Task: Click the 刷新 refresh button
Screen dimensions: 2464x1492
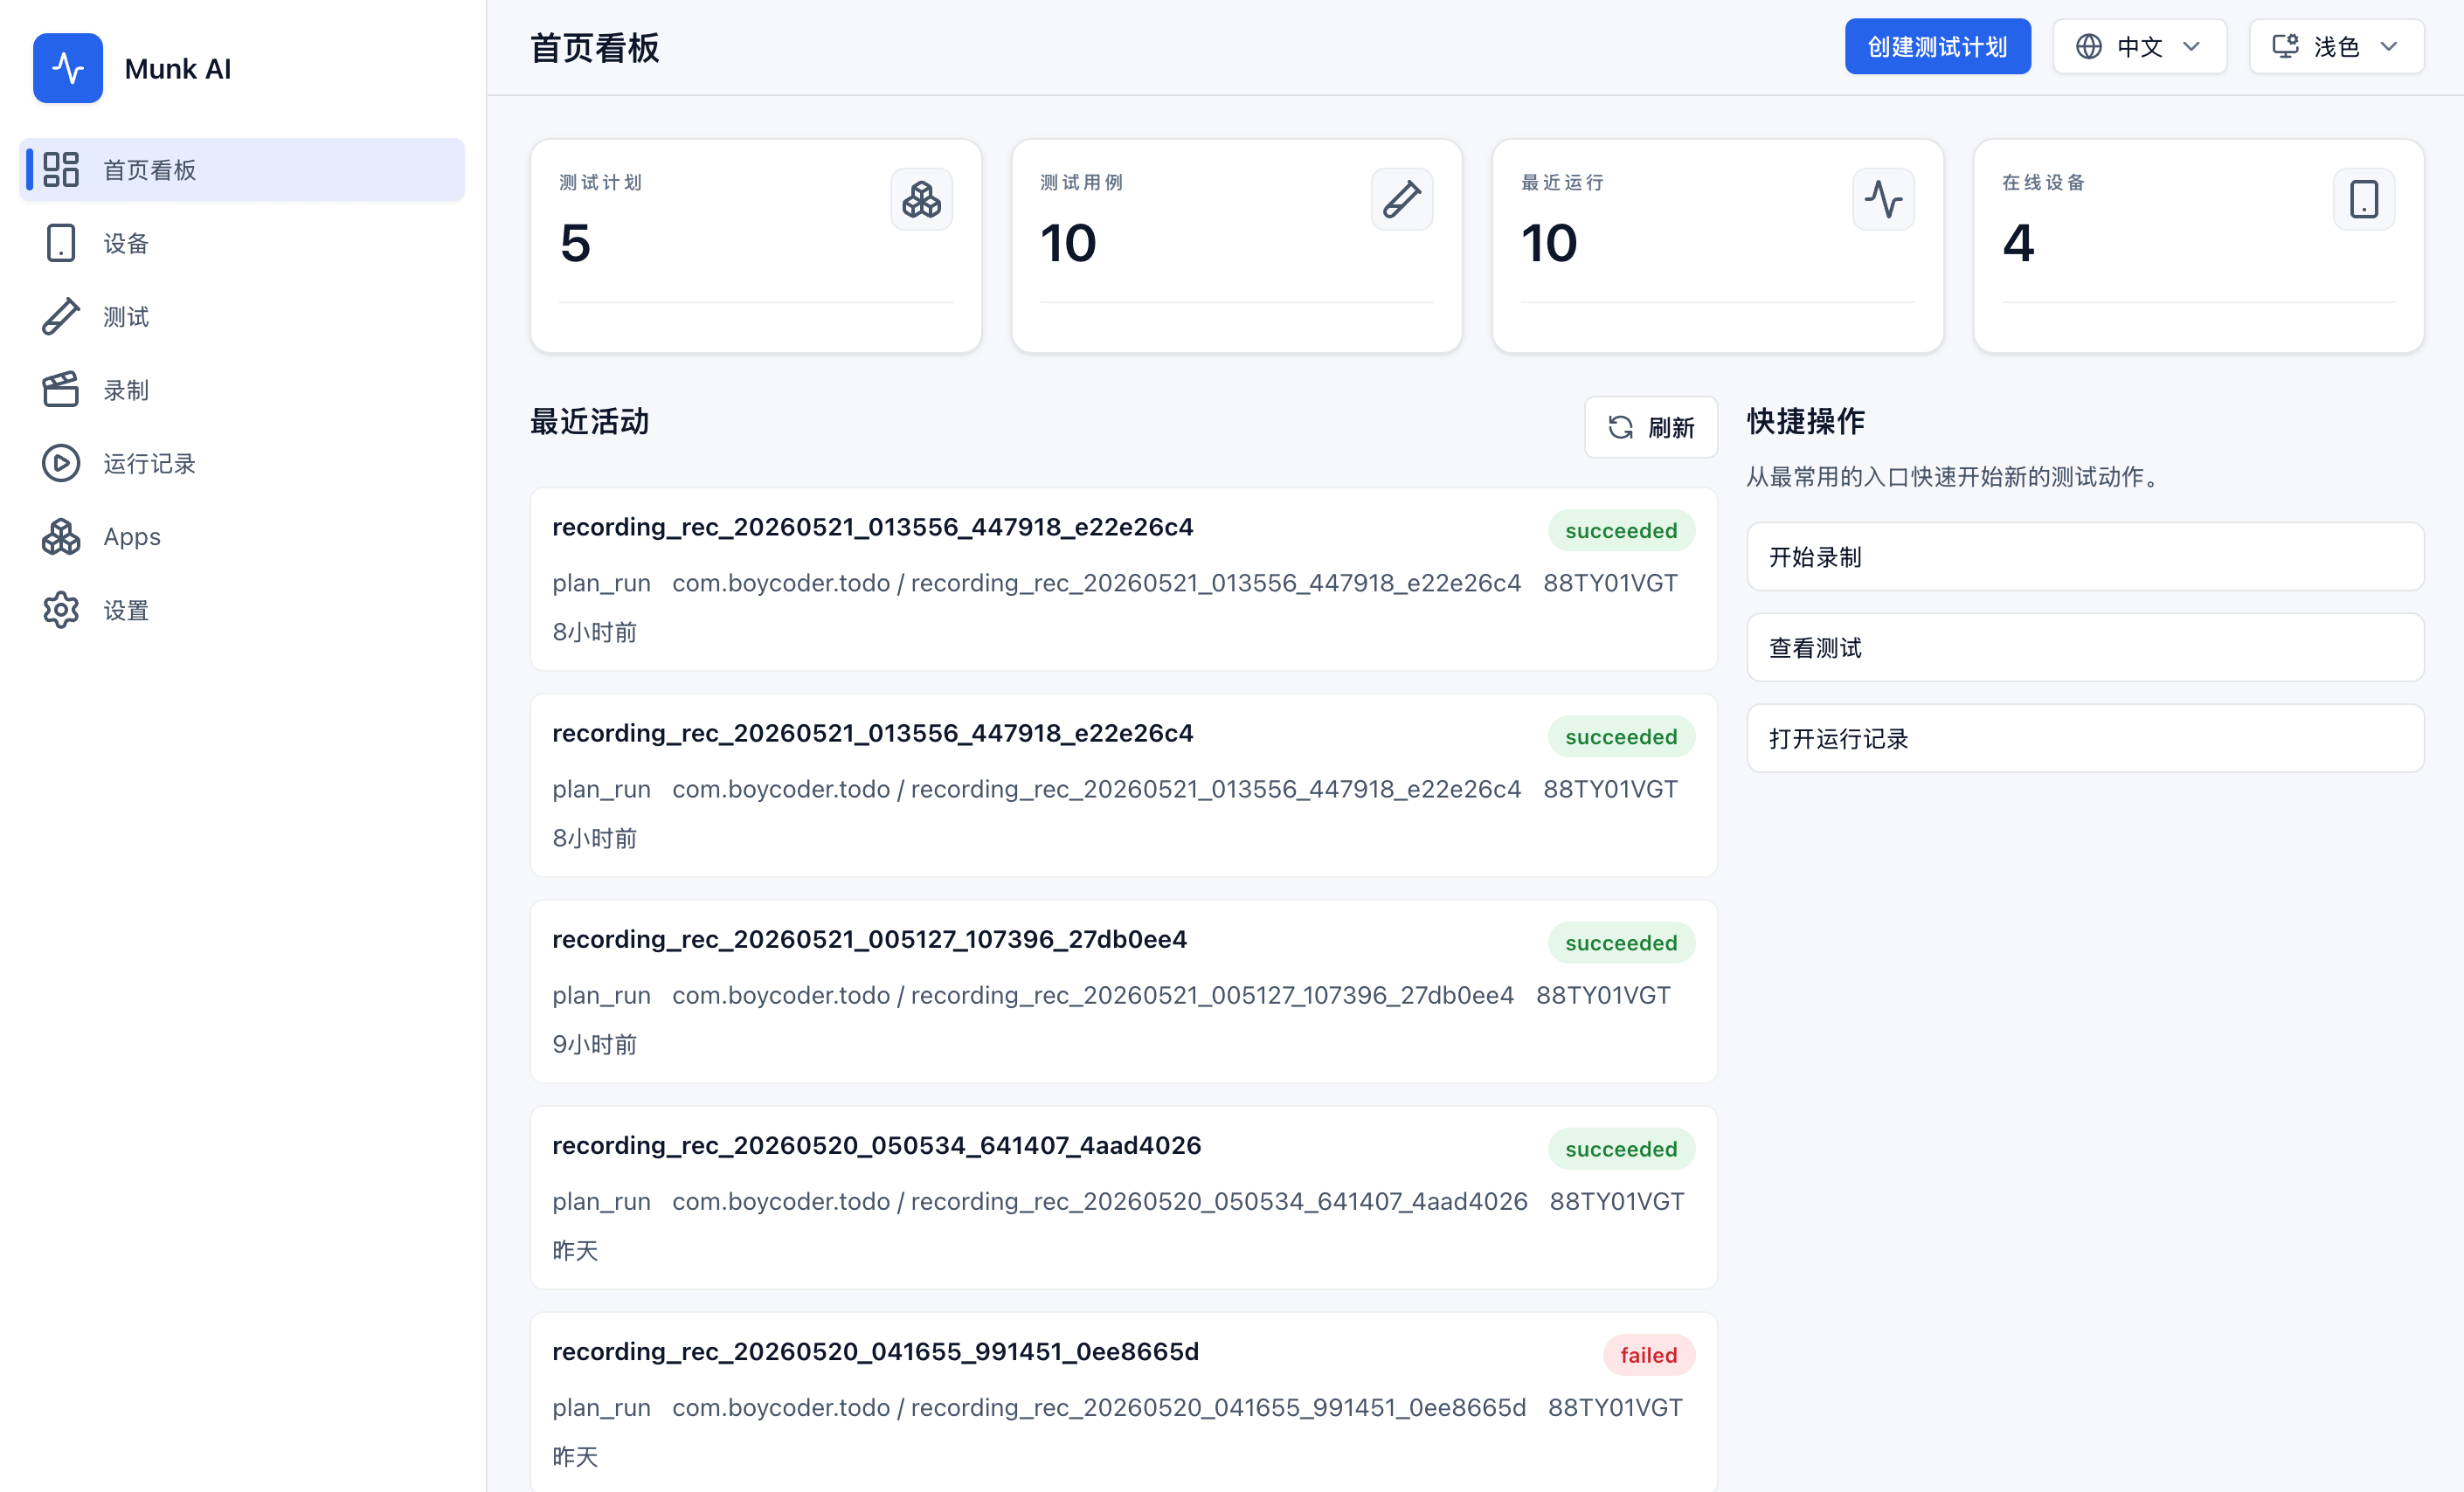Action: coord(1651,427)
